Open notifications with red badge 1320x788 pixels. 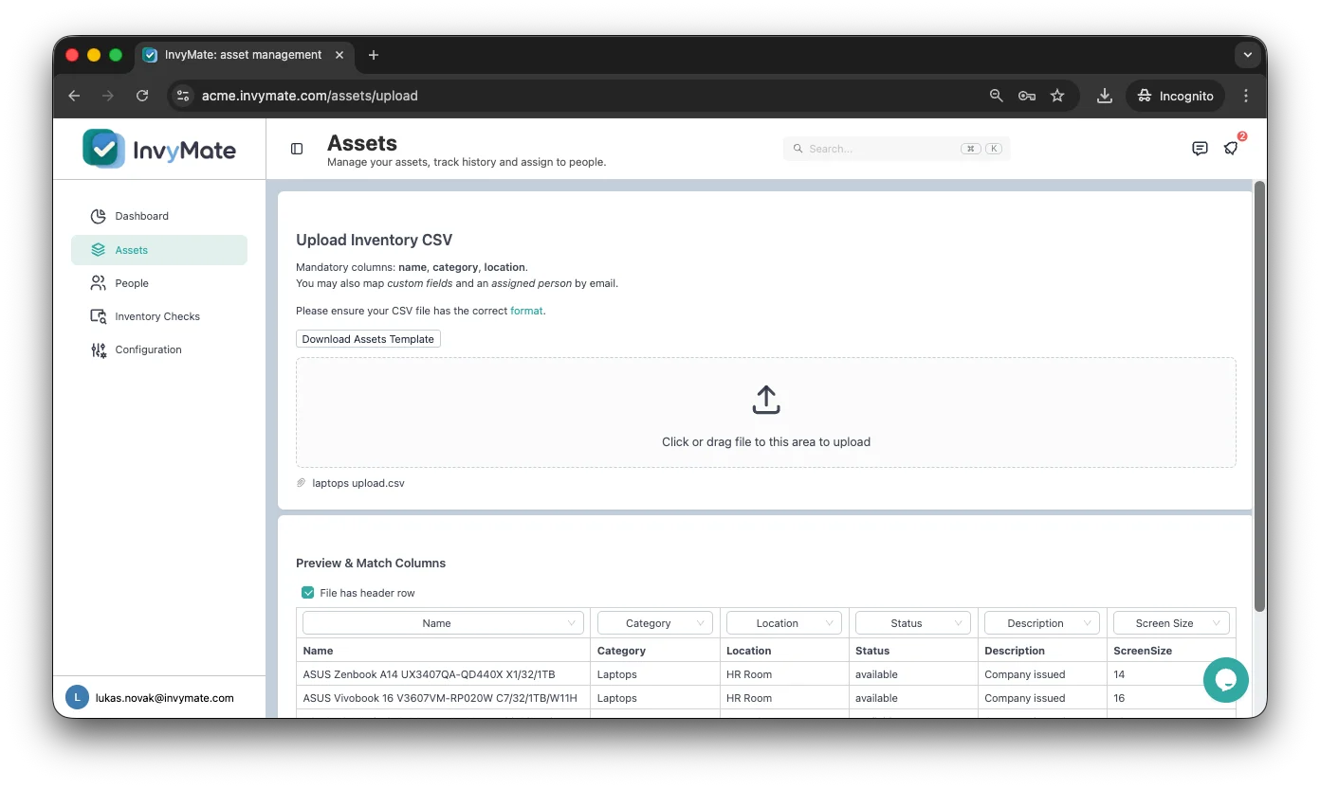coord(1232,147)
